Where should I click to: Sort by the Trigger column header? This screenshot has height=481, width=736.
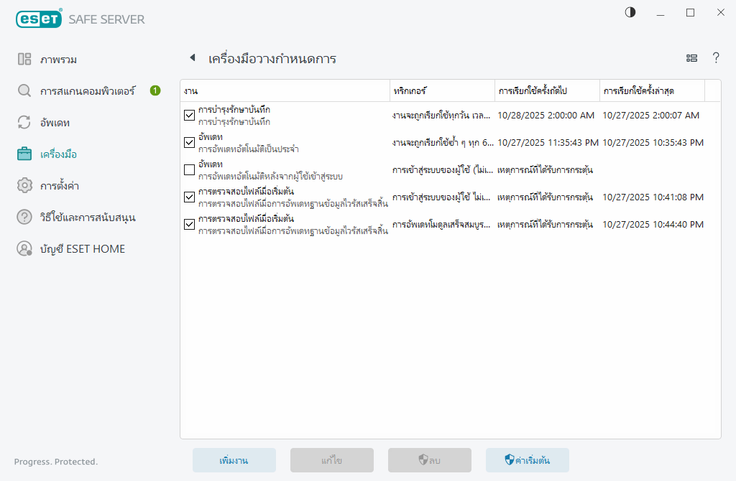point(442,91)
